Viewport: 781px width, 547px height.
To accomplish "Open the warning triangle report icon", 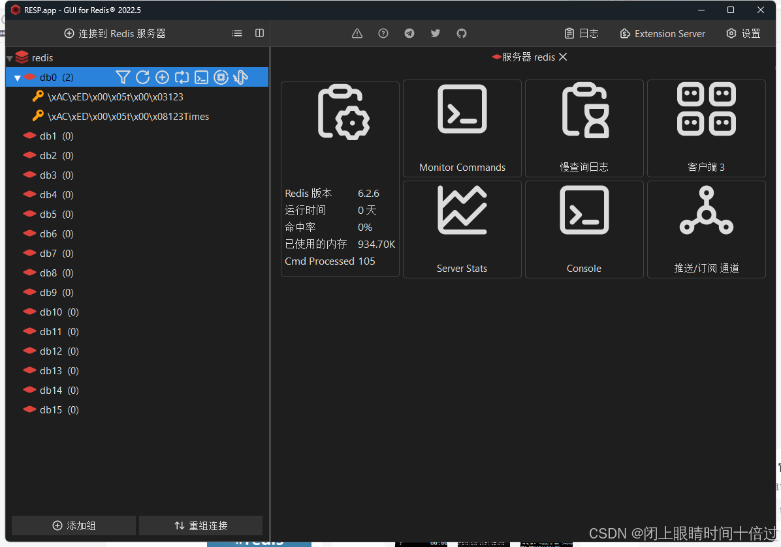I will click(x=357, y=33).
